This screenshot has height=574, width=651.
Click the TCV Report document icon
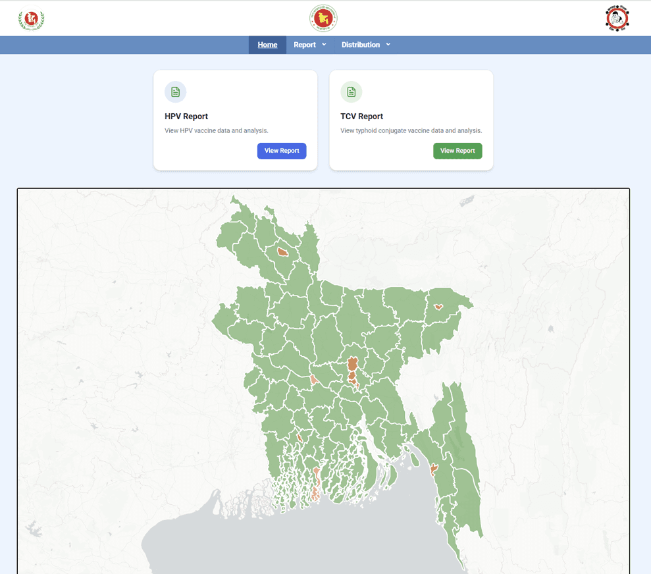click(x=352, y=91)
